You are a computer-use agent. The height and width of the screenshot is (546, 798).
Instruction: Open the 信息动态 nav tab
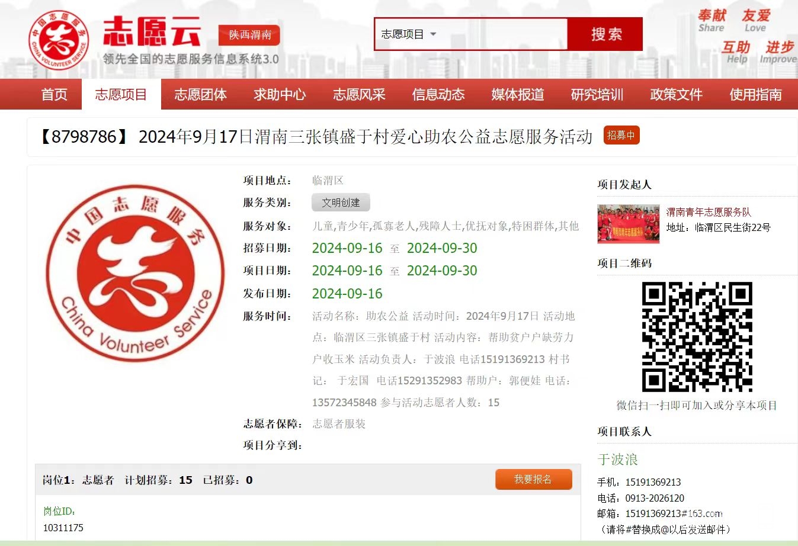coord(438,95)
